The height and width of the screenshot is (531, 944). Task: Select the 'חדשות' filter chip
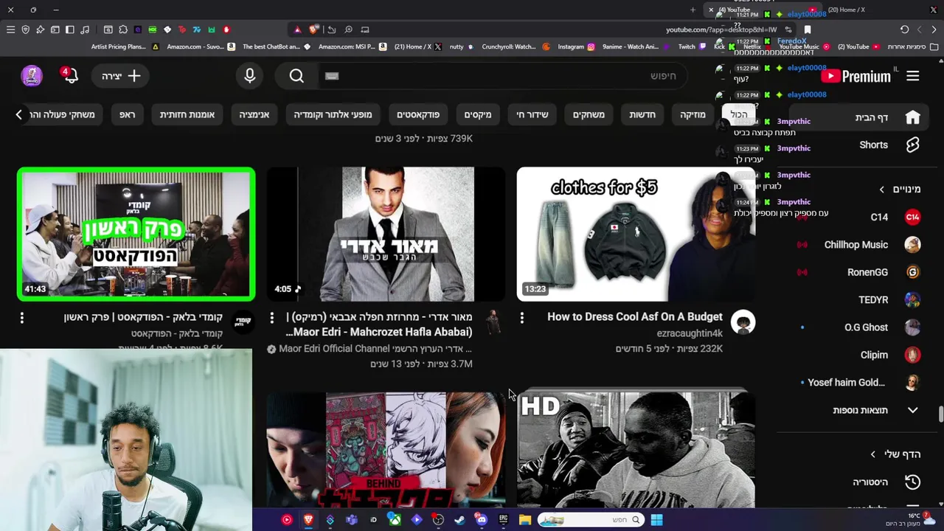coord(642,114)
